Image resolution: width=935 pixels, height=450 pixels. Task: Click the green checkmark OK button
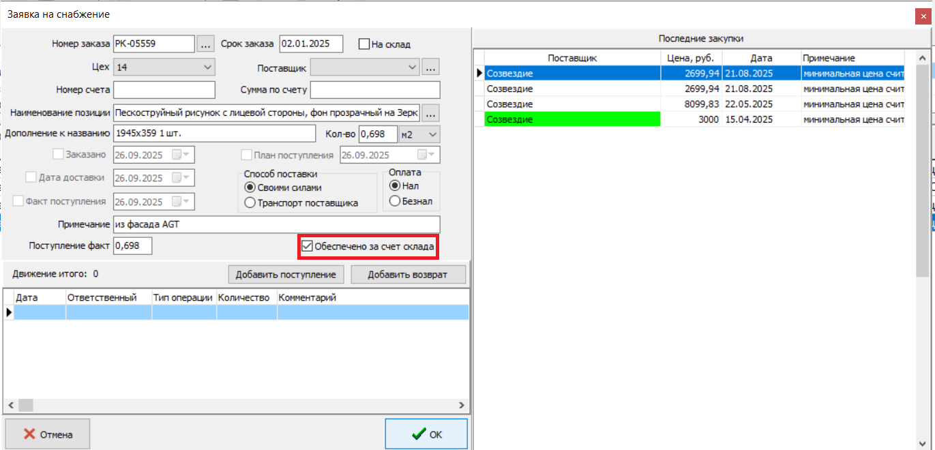(x=426, y=434)
